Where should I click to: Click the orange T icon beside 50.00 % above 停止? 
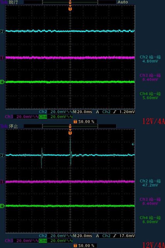[x=75, y=122]
